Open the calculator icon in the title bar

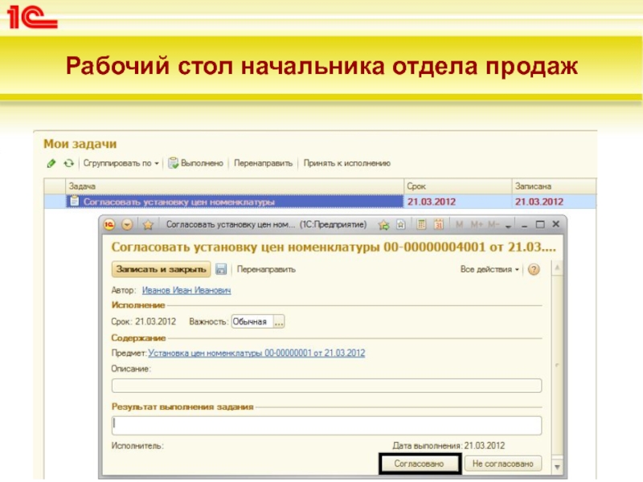(421, 224)
